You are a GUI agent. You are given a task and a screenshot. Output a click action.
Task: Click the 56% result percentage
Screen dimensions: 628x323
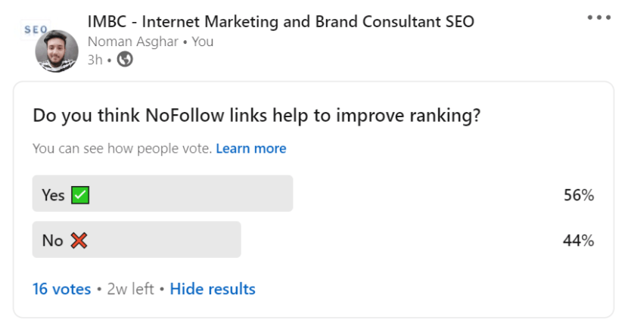pyautogui.click(x=579, y=195)
